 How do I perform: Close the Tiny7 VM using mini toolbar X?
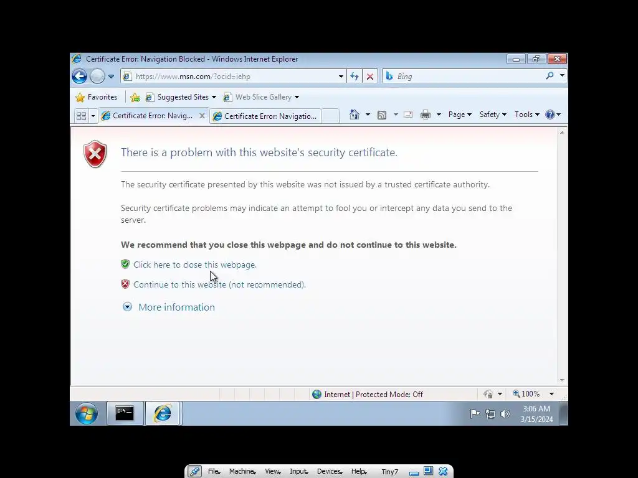443,472
